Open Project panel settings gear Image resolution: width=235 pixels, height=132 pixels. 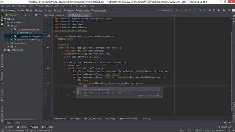click(36, 15)
